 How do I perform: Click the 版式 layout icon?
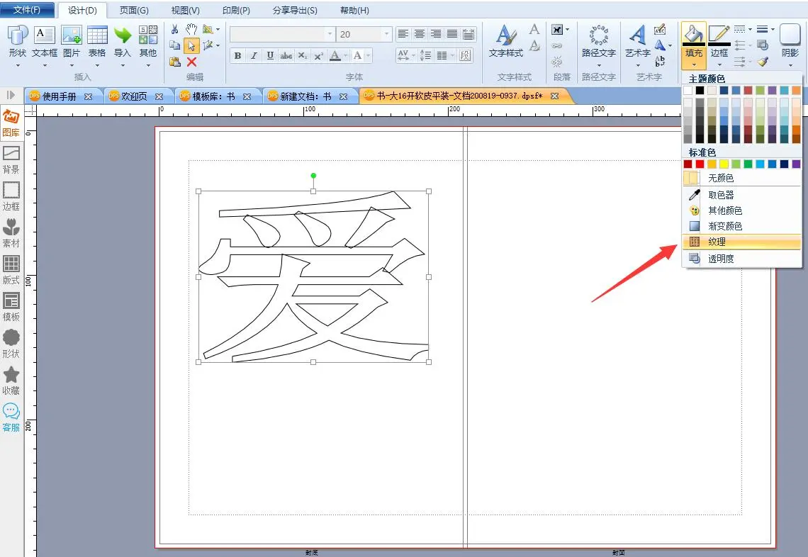point(11,269)
